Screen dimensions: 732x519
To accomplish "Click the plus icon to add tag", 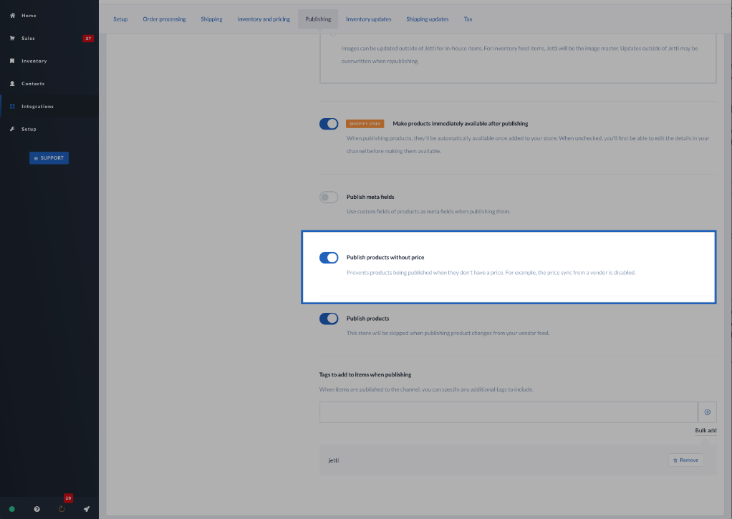I will (x=707, y=412).
